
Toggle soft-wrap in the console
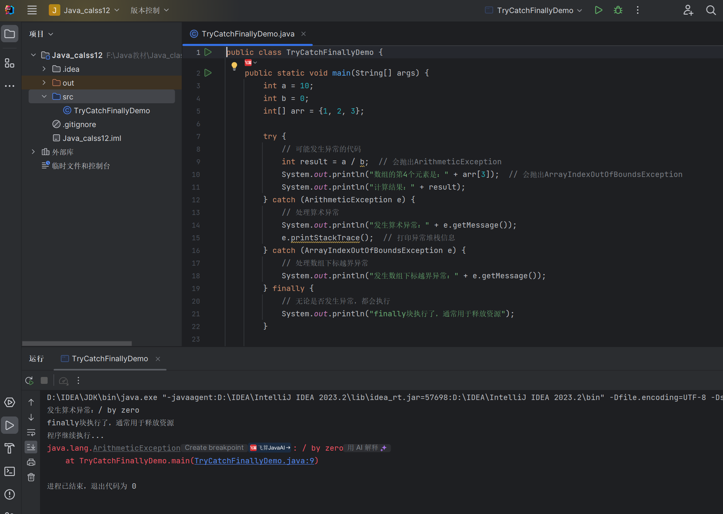tap(31, 433)
